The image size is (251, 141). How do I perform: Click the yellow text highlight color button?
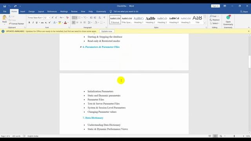tap(60, 23)
